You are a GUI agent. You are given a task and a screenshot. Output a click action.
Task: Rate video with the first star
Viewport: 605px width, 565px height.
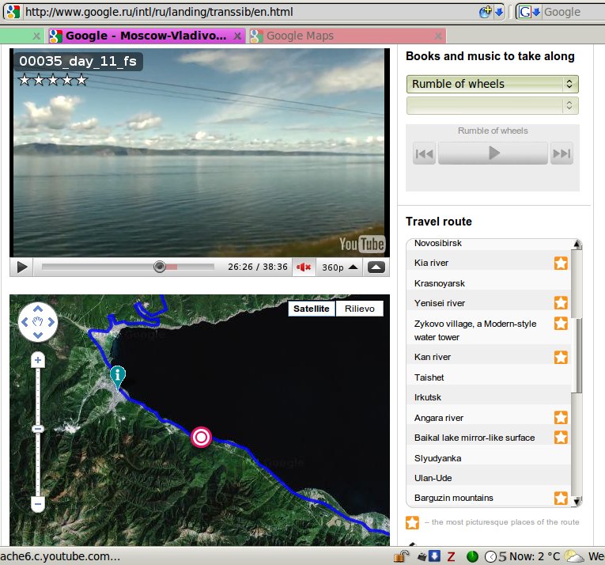(x=25, y=80)
